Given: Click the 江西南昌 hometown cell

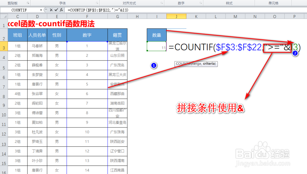Looking at the screenshot, I should [118, 170].
